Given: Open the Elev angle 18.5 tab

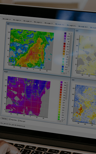Looking at the screenshot, I should point(83,27).
